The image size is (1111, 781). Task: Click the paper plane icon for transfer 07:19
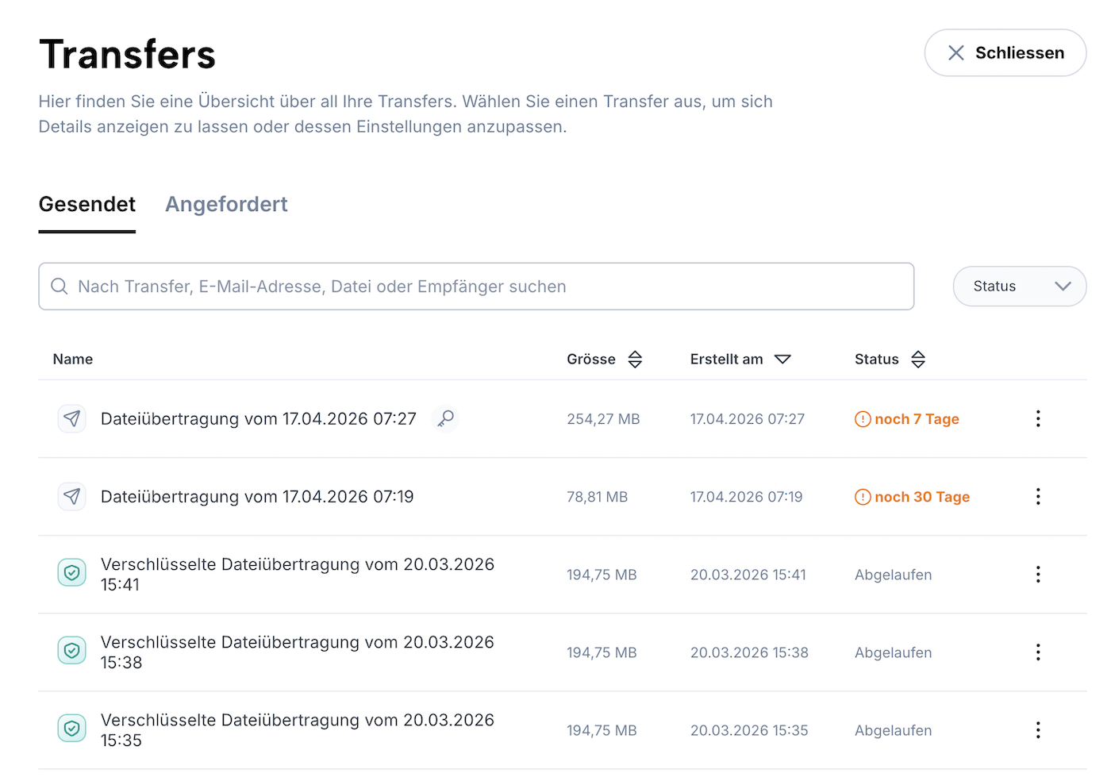[72, 496]
